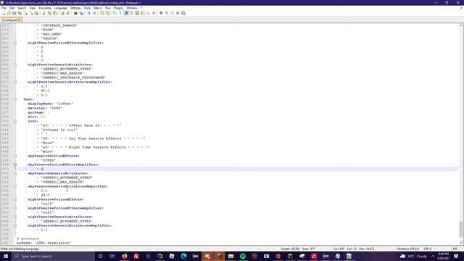Viewport: 464px width, 261px height.
Task: Create a new document with the New icon
Action: point(4,13)
